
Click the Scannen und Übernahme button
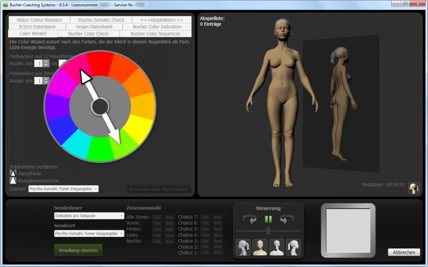point(159,189)
